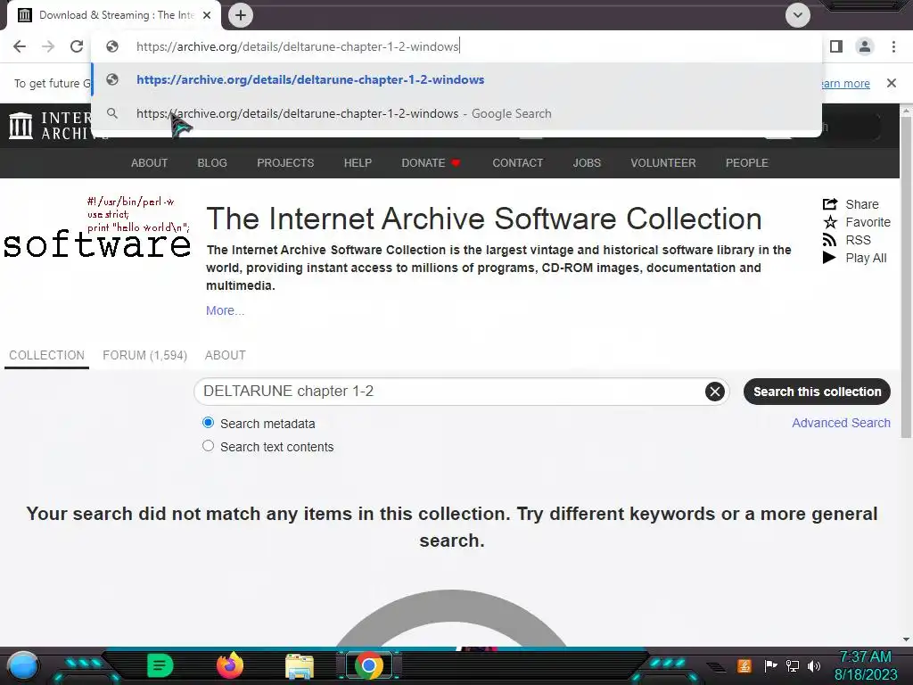The height and width of the screenshot is (685, 913).
Task: Click the Chrome taskbar icon
Action: click(368, 665)
